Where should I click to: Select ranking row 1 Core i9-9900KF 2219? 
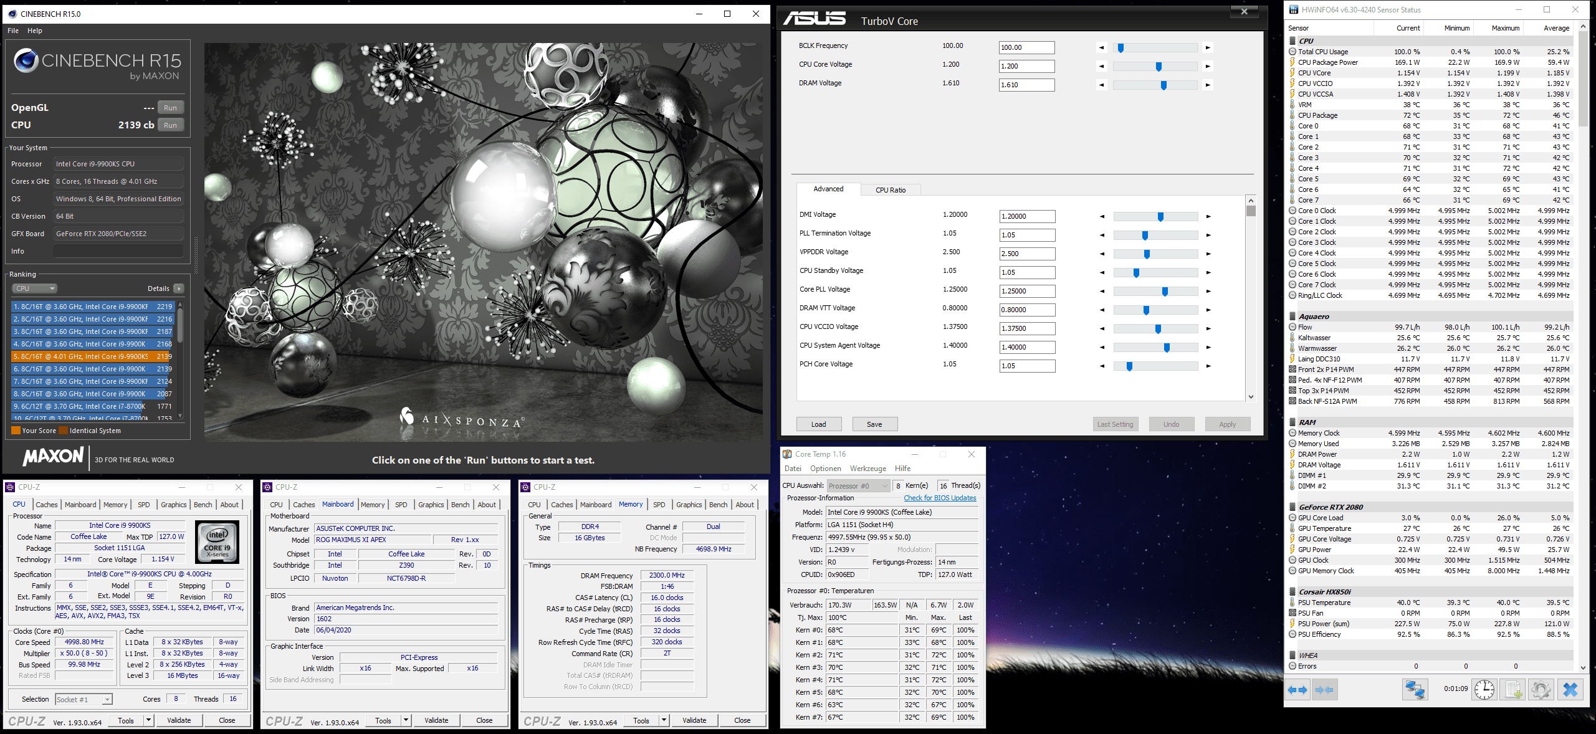click(x=93, y=307)
